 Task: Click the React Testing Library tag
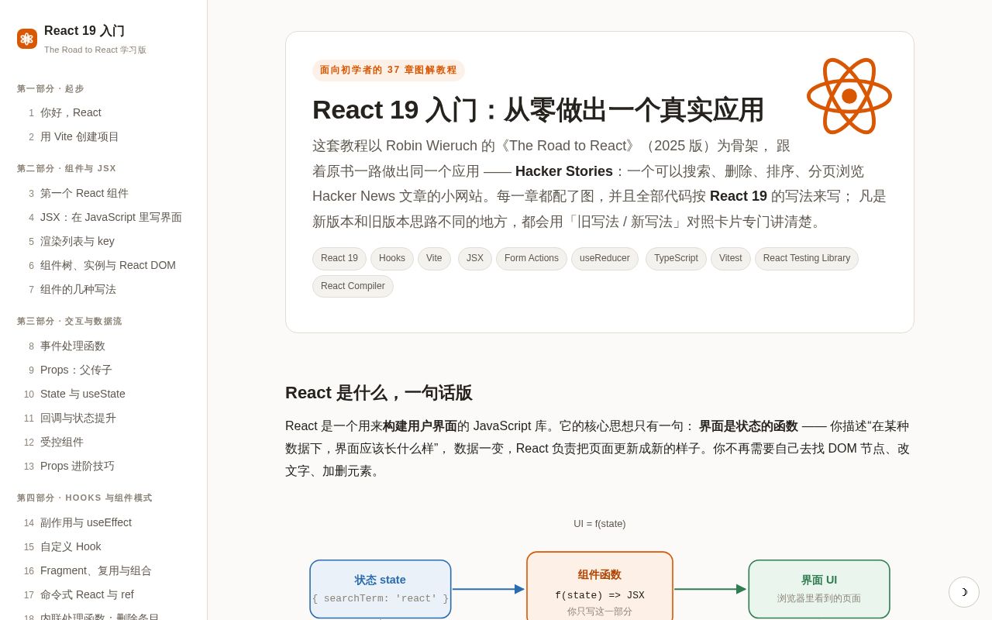(807, 258)
